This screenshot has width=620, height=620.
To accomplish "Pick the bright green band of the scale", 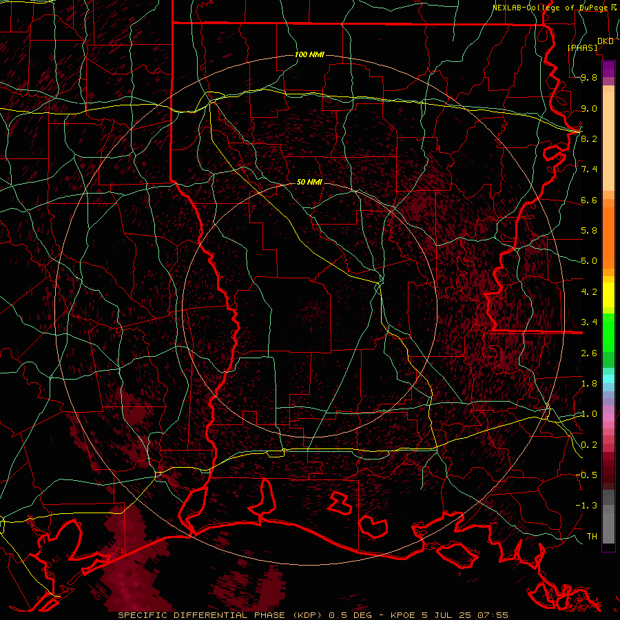I will coord(608,332).
